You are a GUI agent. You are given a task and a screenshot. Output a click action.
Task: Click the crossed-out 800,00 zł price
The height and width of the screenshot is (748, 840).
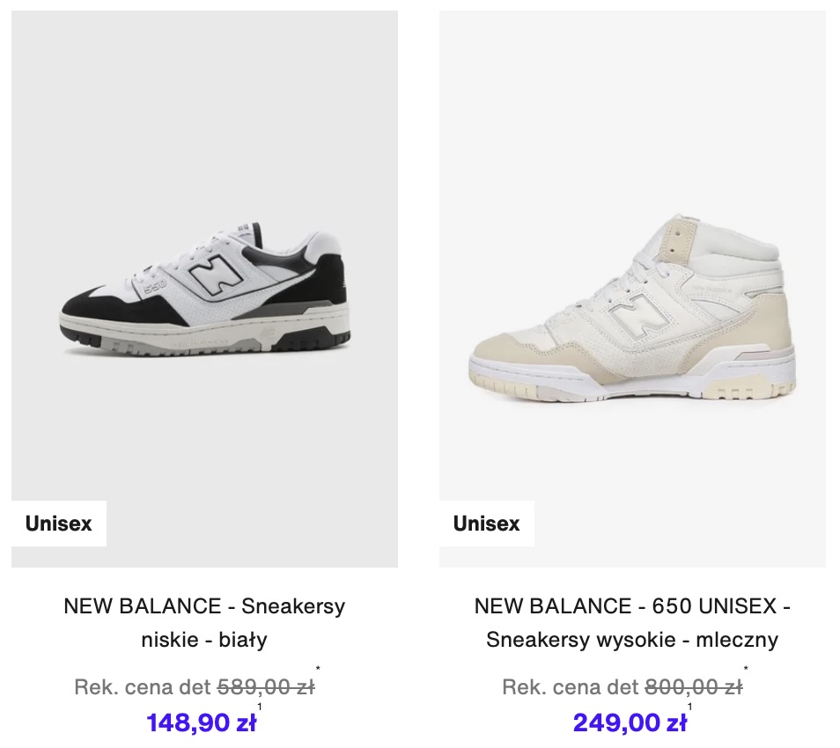pos(694,687)
